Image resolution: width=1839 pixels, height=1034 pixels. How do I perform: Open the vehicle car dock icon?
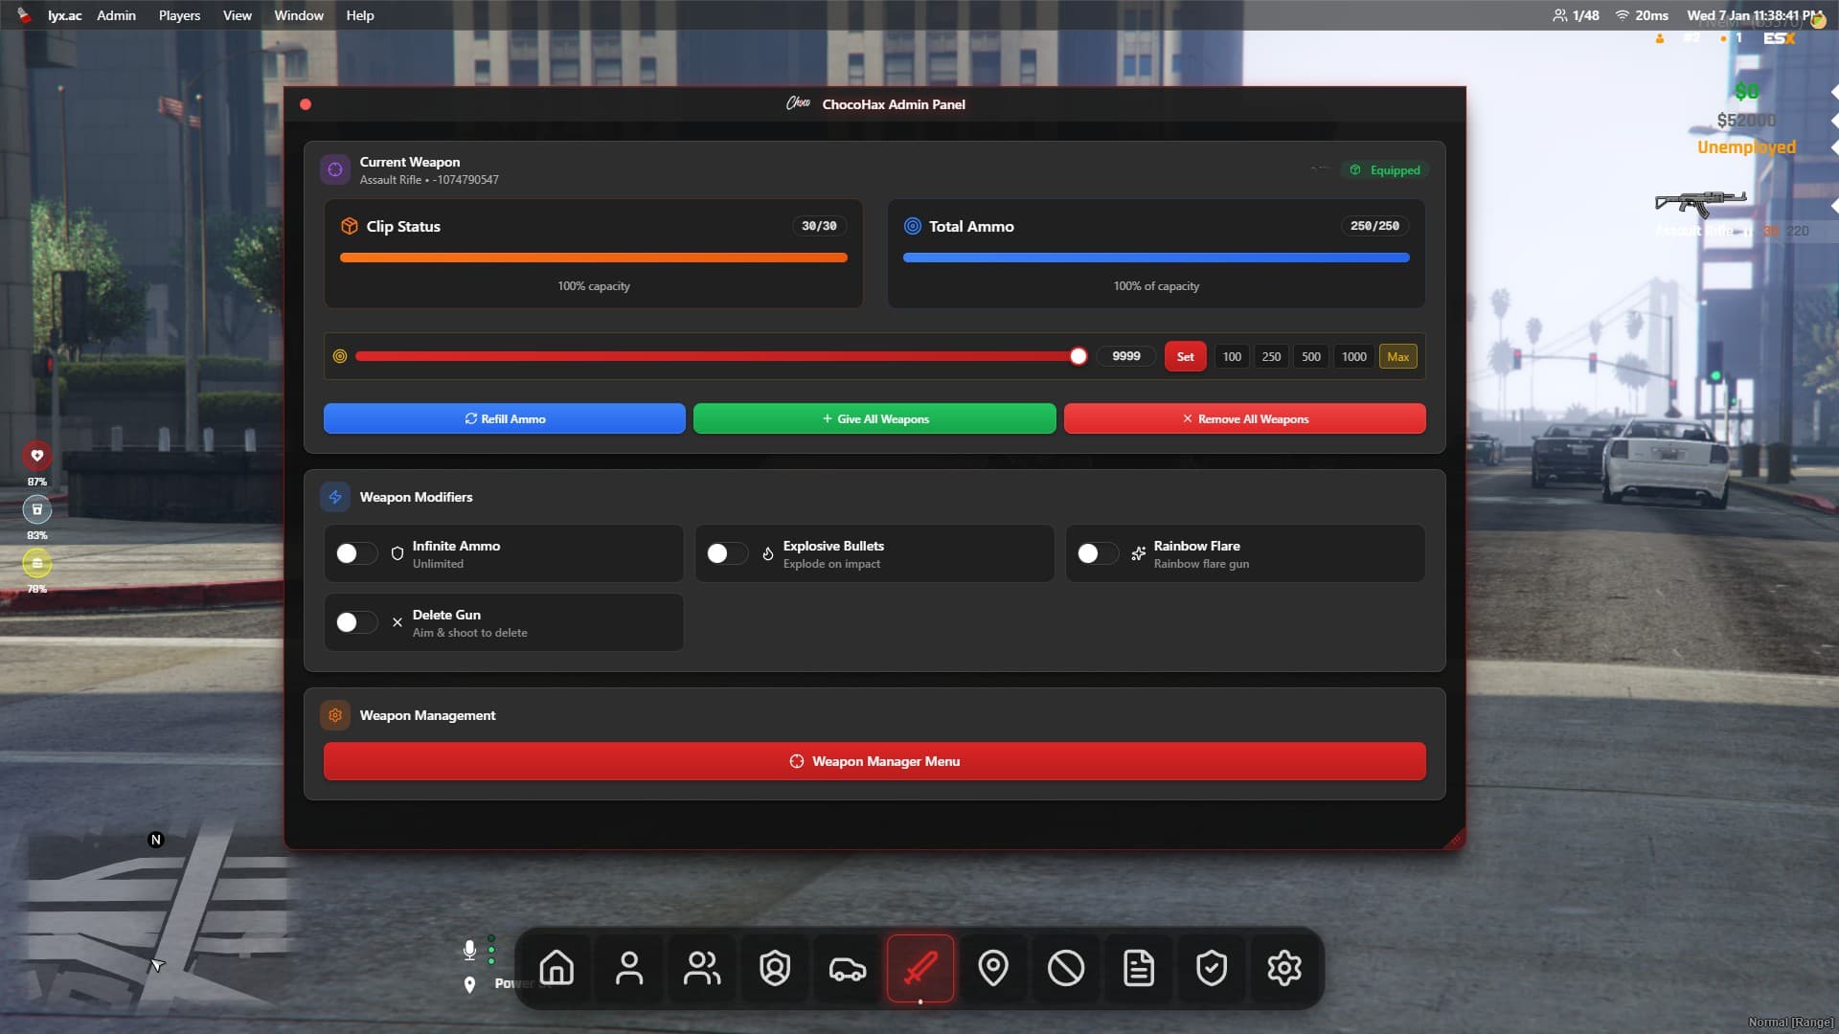click(848, 968)
